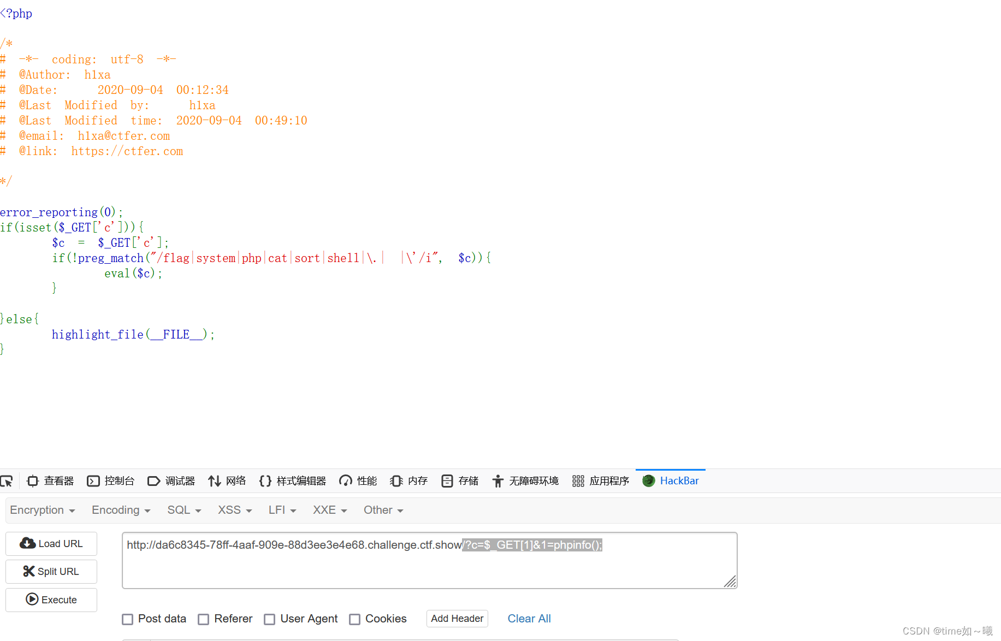
Task: Open the Memory (内存) chip icon
Action: pos(396,481)
